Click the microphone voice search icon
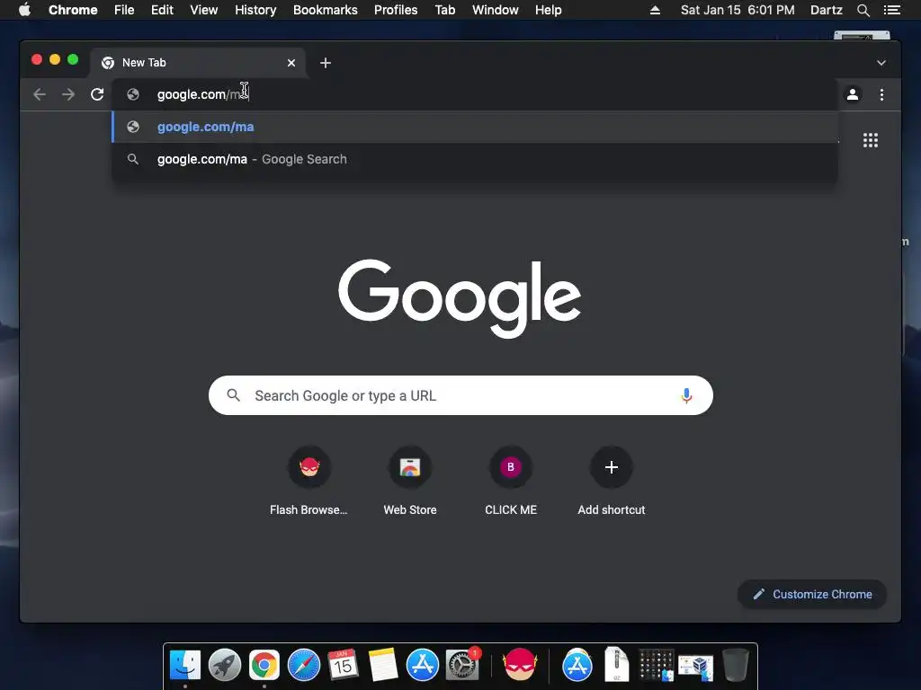This screenshot has height=690, width=921. [686, 395]
